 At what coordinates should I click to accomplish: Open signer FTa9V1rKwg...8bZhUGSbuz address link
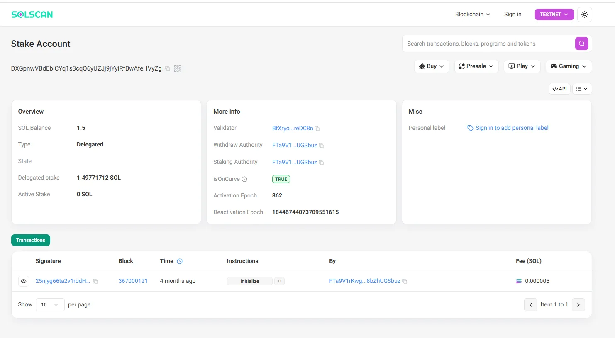pos(365,281)
